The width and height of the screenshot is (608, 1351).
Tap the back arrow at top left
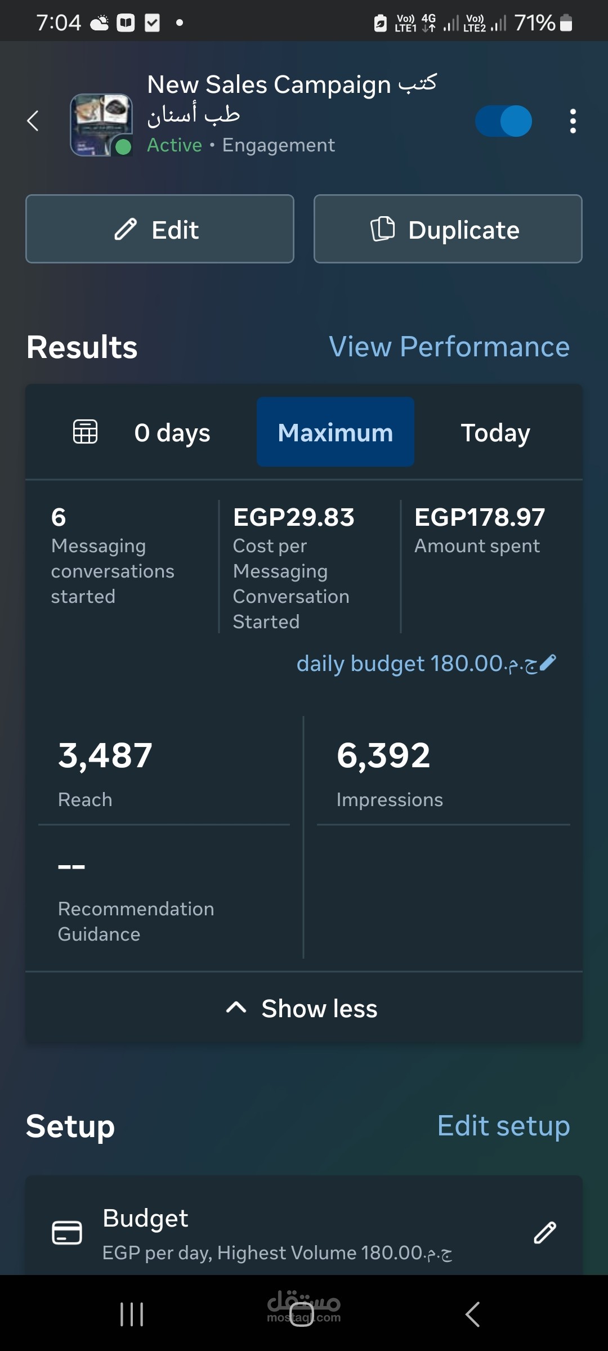(33, 121)
